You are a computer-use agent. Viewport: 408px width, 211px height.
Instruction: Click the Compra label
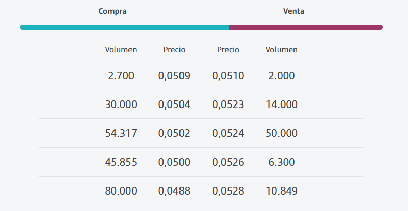112,11
